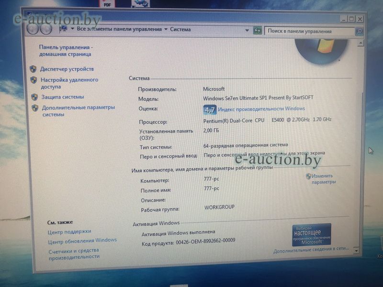Screen dimensions: 383x287
Task: Expand the dropdown arrow before Все элементы
Action: (72, 29)
